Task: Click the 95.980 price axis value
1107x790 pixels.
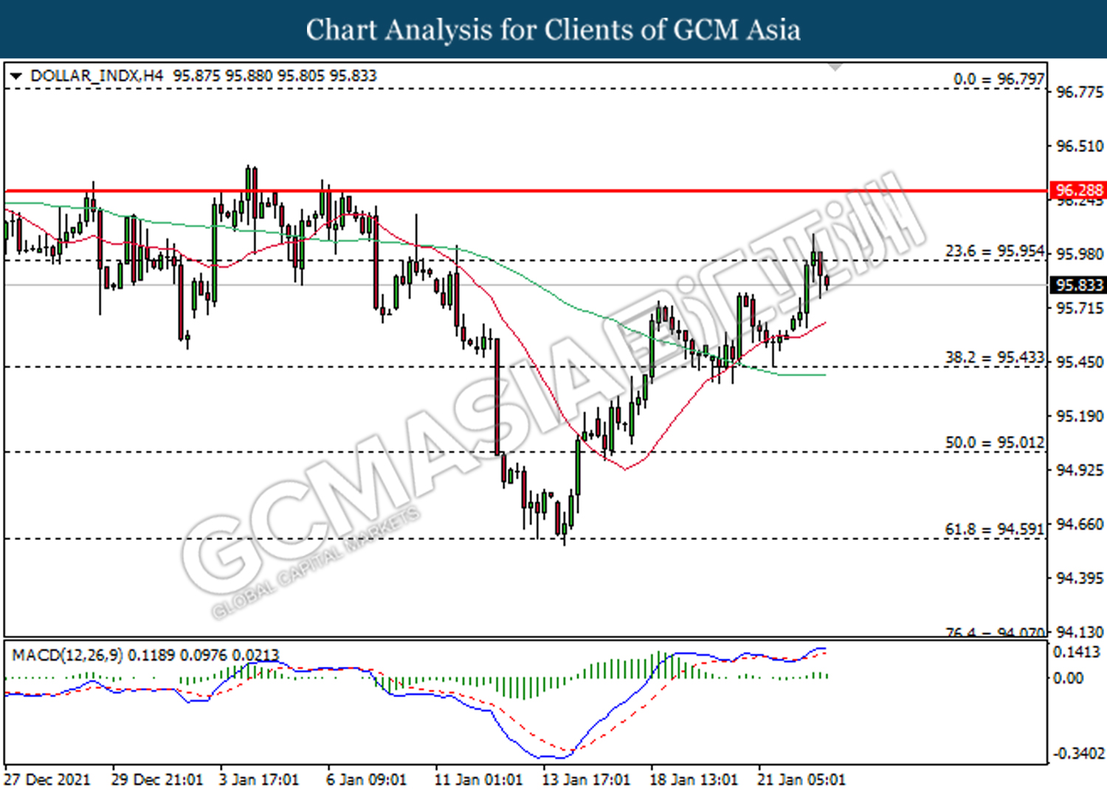Action: 1080,254
